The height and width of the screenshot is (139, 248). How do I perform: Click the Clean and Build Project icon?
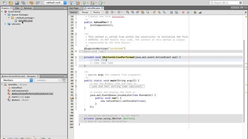[77, 3]
